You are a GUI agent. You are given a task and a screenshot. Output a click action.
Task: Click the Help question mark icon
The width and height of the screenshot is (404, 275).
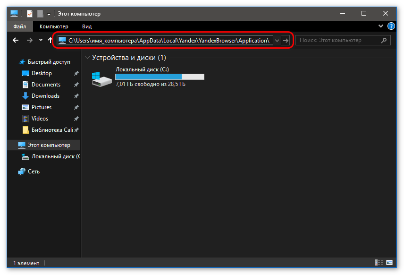391,26
